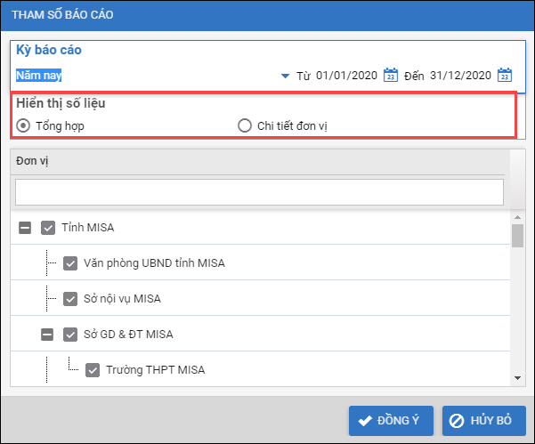Collapse the 'Tỉnh MISA' tree node

26,228
